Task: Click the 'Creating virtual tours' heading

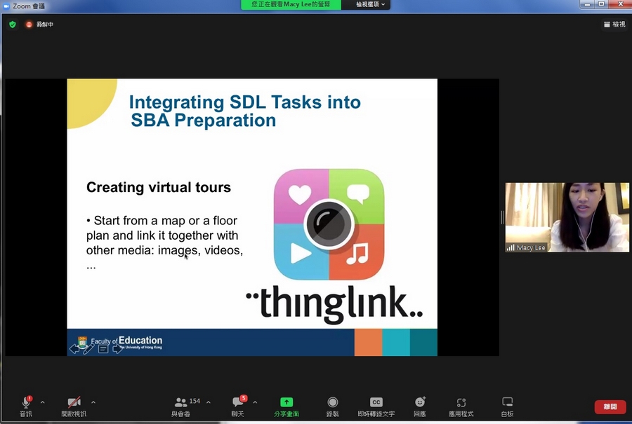Action: pos(159,187)
